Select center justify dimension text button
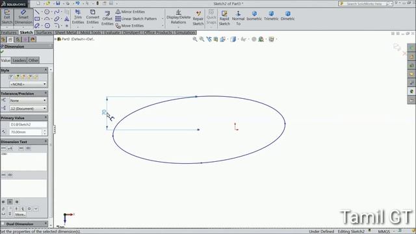 (10, 202)
